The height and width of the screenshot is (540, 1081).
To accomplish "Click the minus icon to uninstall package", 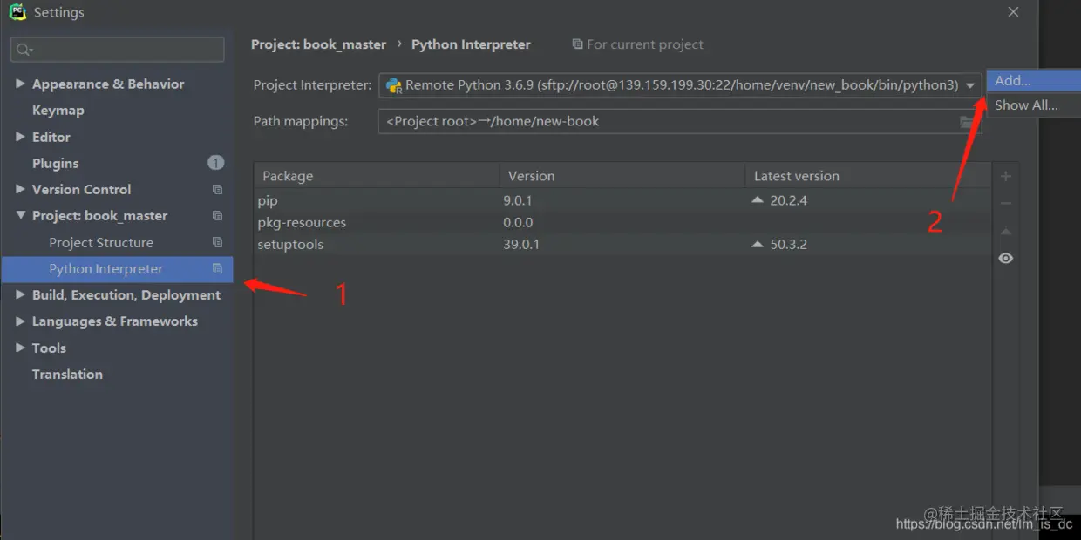I will (1005, 203).
